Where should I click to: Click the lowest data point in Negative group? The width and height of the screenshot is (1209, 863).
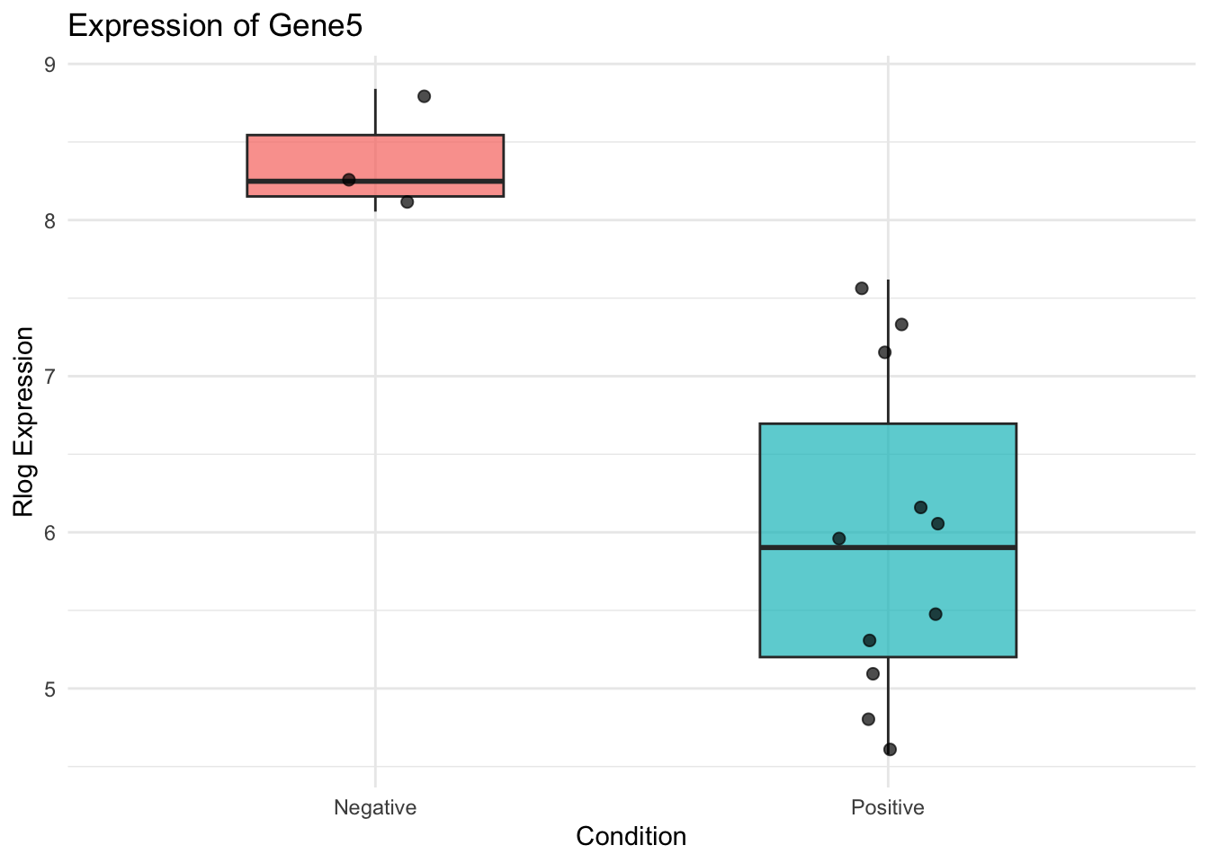click(407, 201)
